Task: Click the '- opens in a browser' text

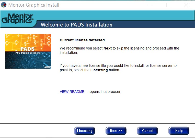Action: [x=104, y=92]
